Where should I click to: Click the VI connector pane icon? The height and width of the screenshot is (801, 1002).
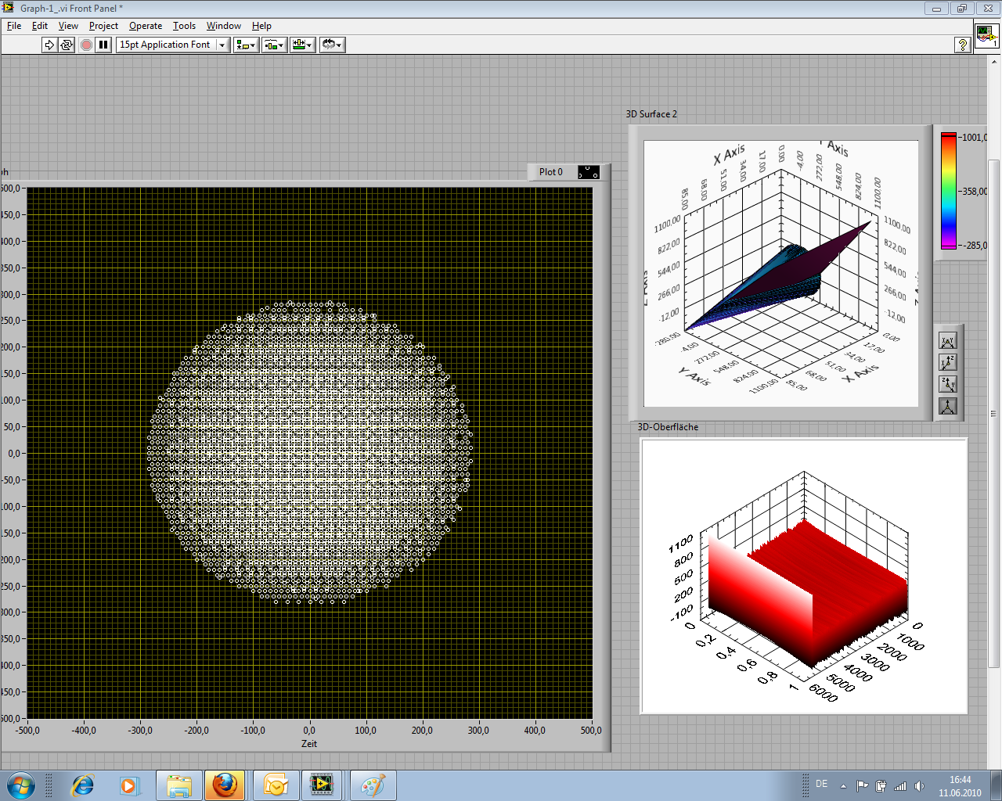(x=986, y=35)
